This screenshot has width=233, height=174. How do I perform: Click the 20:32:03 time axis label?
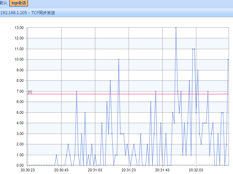[196, 170]
